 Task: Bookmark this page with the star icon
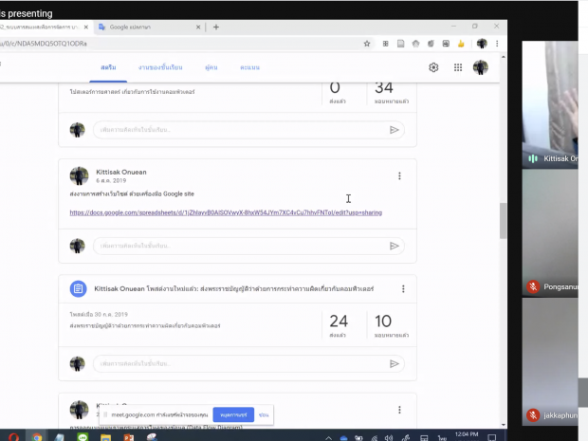[367, 44]
